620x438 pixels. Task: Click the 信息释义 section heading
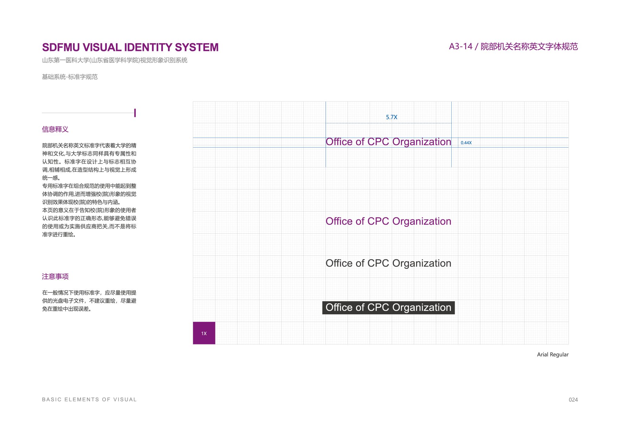click(55, 129)
